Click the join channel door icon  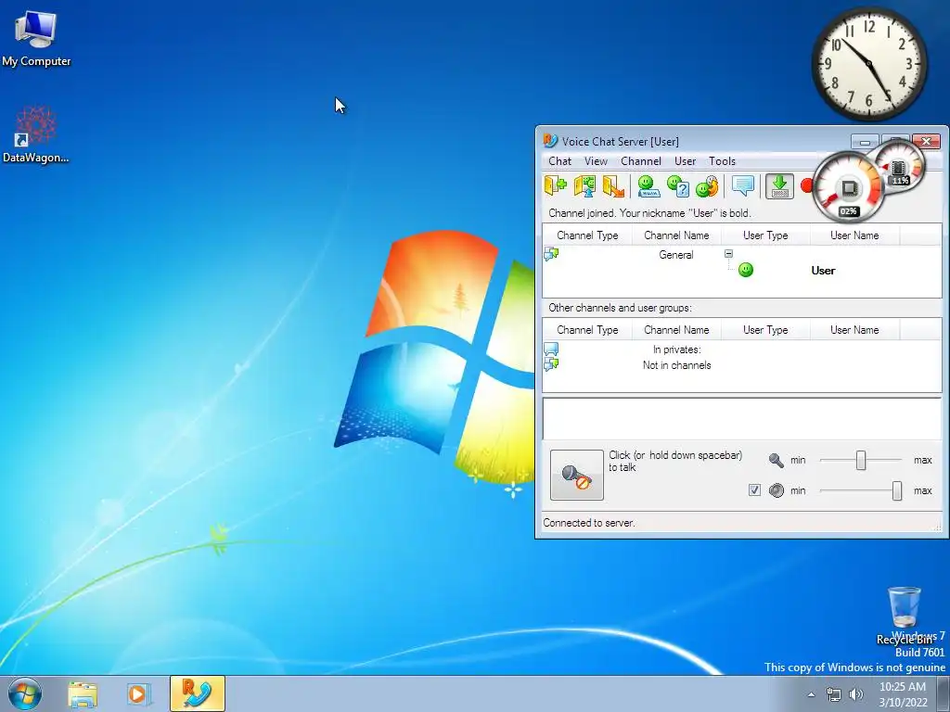pyautogui.click(x=584, y=186)
